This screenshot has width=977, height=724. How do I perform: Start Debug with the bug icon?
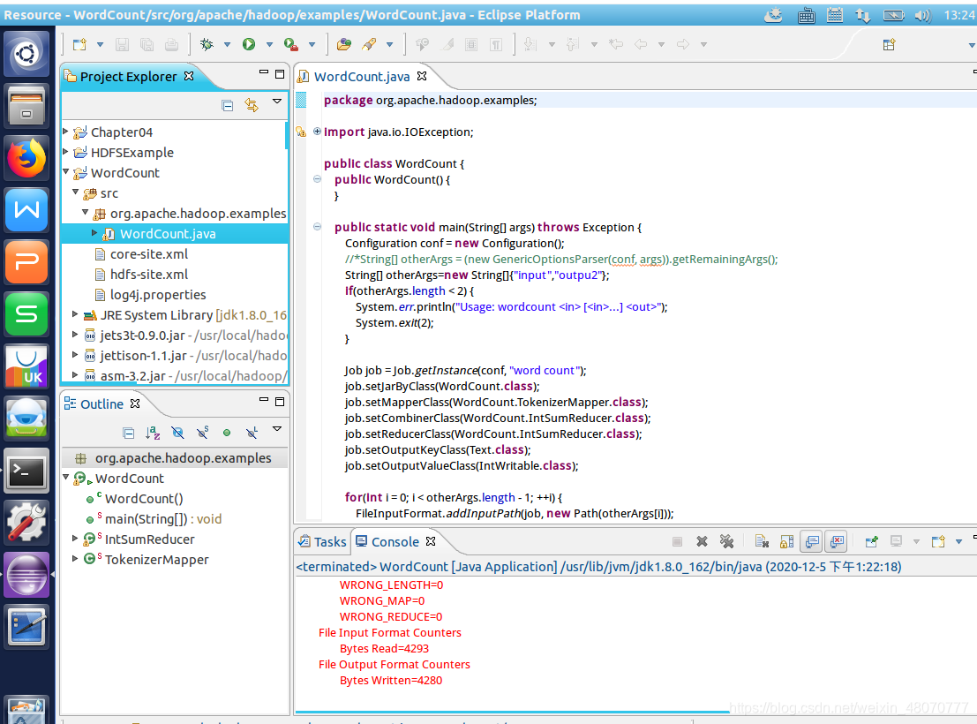[x=207, y=44]
